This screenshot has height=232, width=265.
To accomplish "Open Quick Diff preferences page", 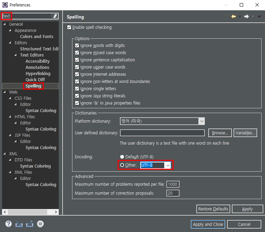I will point(35,80).
